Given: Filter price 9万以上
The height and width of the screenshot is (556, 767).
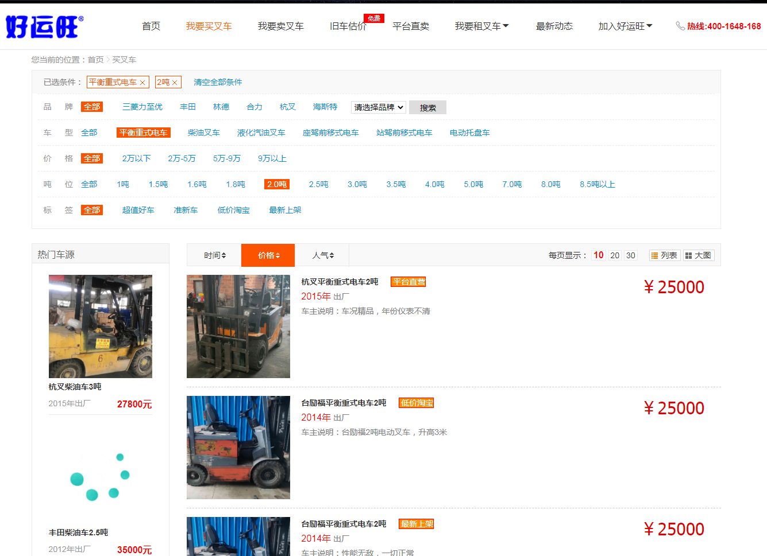Looking at the screenshot, I should 272,158.
